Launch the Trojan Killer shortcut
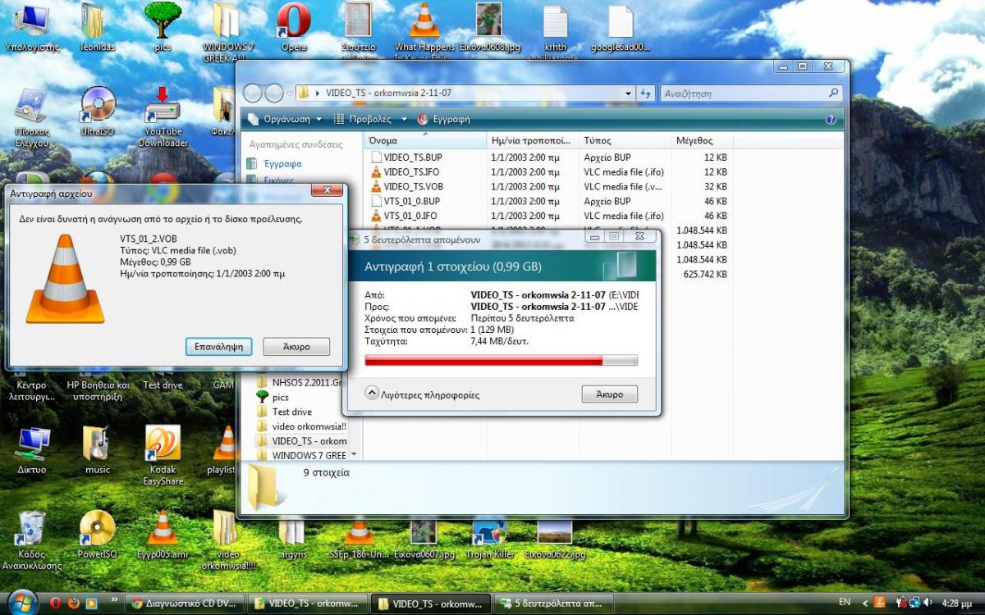985x615 pixels. tap(489, 537)
